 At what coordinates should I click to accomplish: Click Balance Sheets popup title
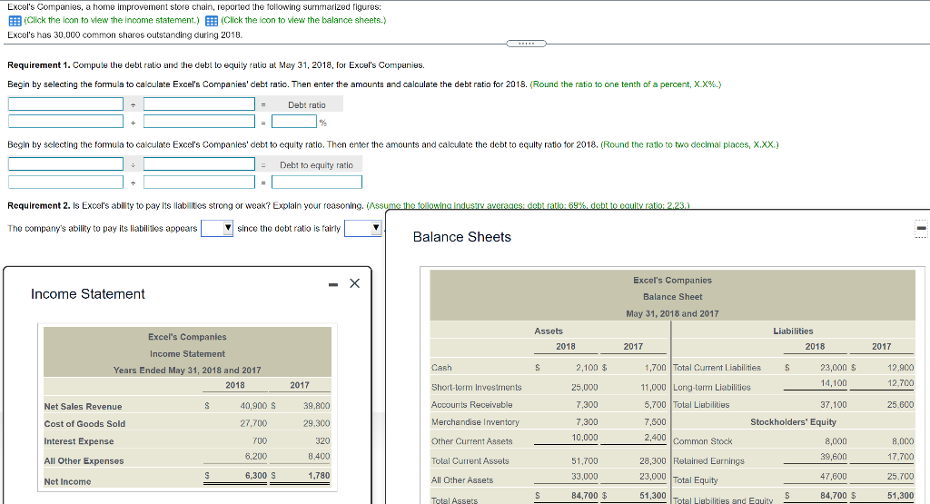(461, 237)
